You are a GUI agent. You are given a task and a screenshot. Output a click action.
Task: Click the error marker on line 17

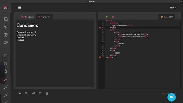100,57
